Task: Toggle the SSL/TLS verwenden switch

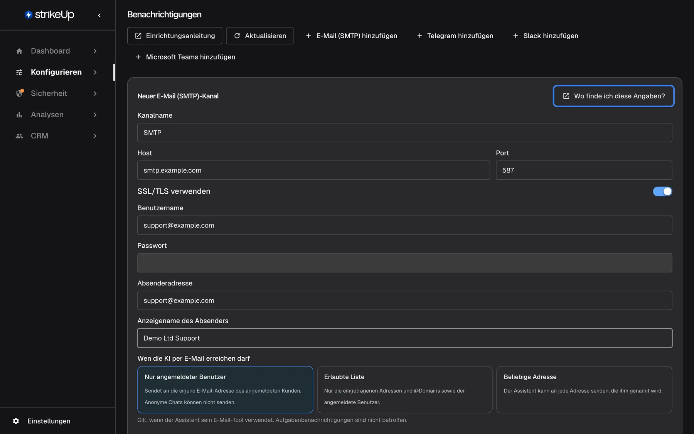Action: (662, 191)
